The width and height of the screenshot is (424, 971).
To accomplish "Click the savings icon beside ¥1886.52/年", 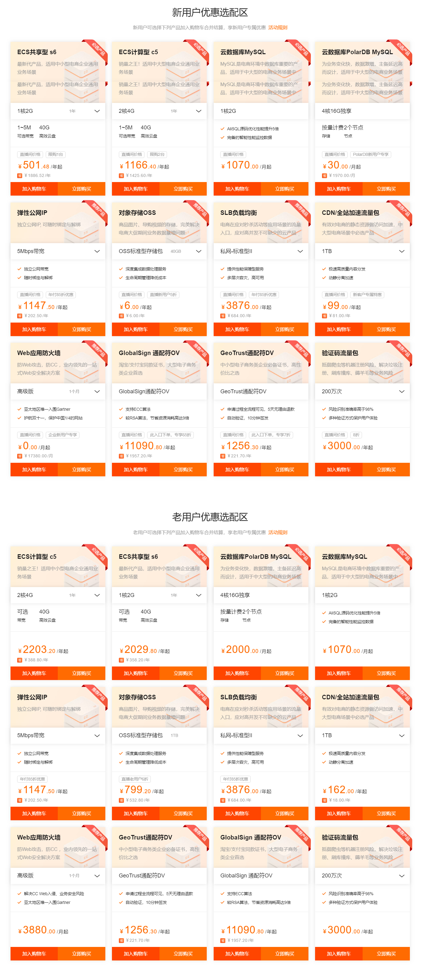I will click(x=20, y=176).
